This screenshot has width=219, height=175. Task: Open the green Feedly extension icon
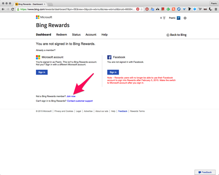[x=168, y=9]
